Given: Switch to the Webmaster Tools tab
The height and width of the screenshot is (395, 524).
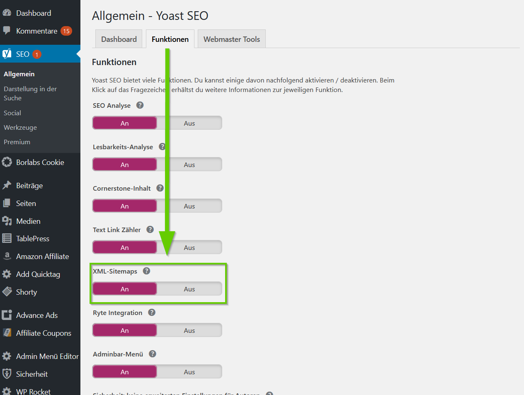Looking at the screenshot, I should (231, 39).
